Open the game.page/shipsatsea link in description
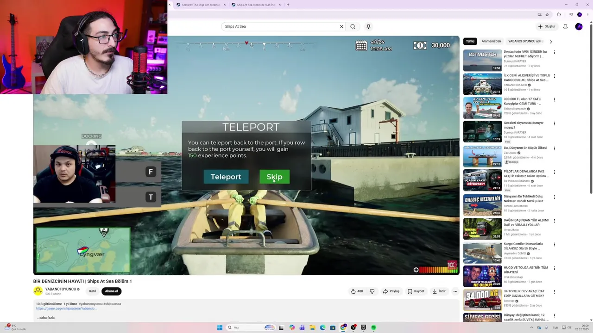593x333 pixels. [x=66, y=308]
